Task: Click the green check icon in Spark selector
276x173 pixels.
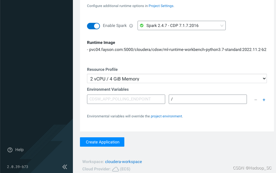Action: click(142, 26)
